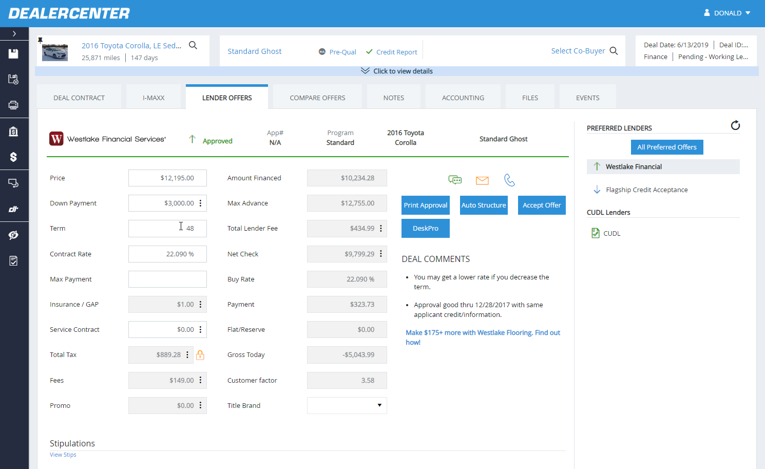Click the dollar sign icon in sidebar

point(13,157)
